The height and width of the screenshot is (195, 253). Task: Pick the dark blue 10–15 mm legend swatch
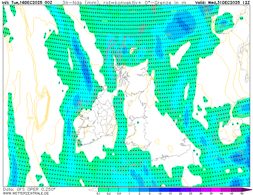point(165,189)
